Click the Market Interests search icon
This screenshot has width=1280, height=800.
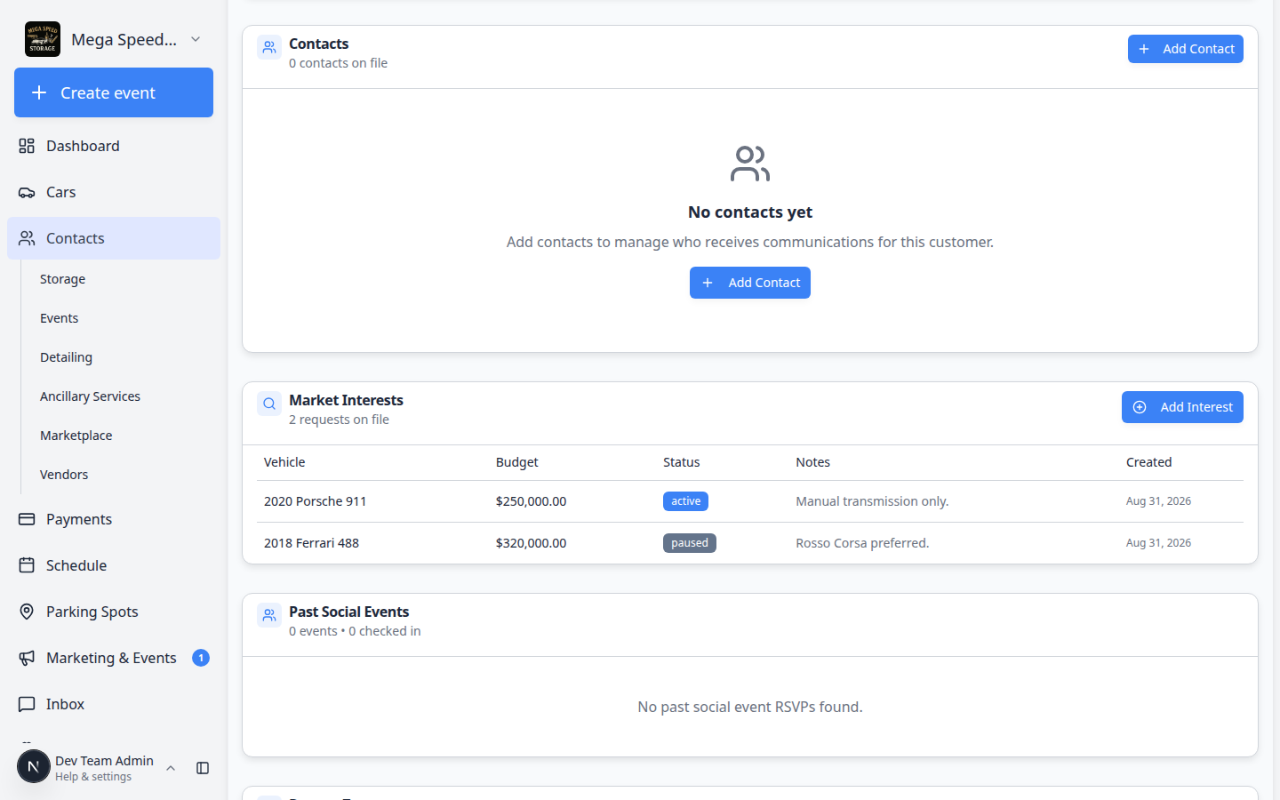pyautogui.click(x=269, y=404)
